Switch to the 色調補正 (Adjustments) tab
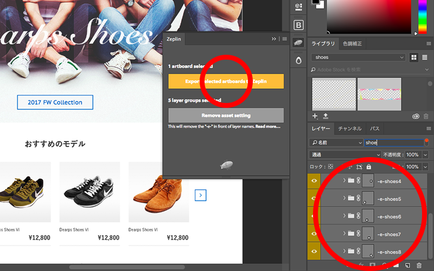The image size is (434, 271). tap(353, 43)
